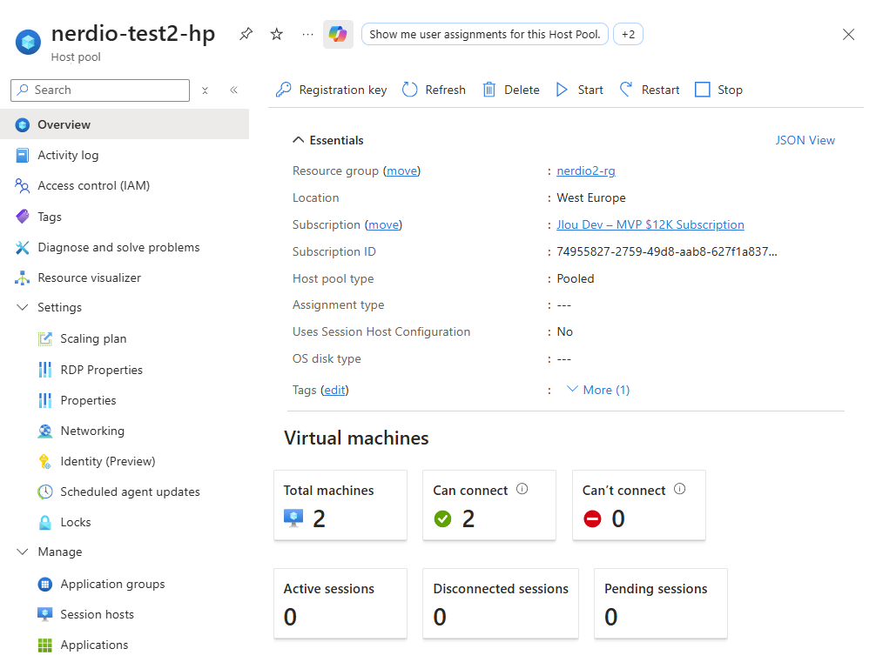
Task: Click the Scheduled agent updates clock icon
Action: pos(45,491)
